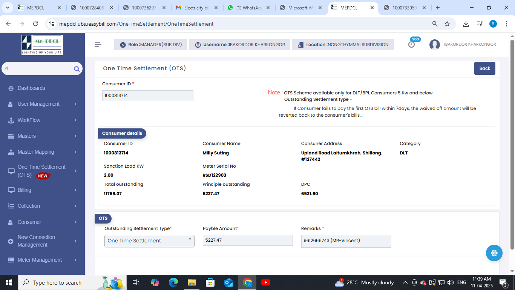This screenshot has width=515, height=290.
Task: Click the sidebar search magnifier icon
Action: [x=77, y=69]
